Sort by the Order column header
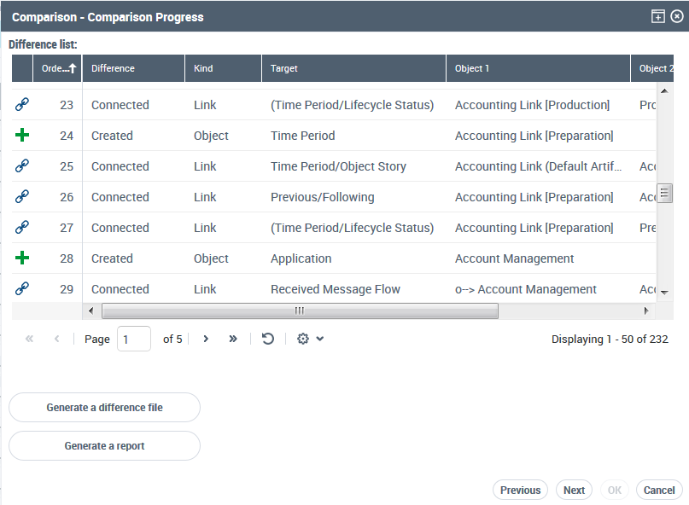This screenshot has width=689, height=505. (57, 68)
